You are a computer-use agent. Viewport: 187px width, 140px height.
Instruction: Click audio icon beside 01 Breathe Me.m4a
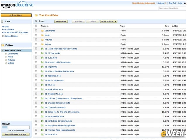[x=42, y=94]
